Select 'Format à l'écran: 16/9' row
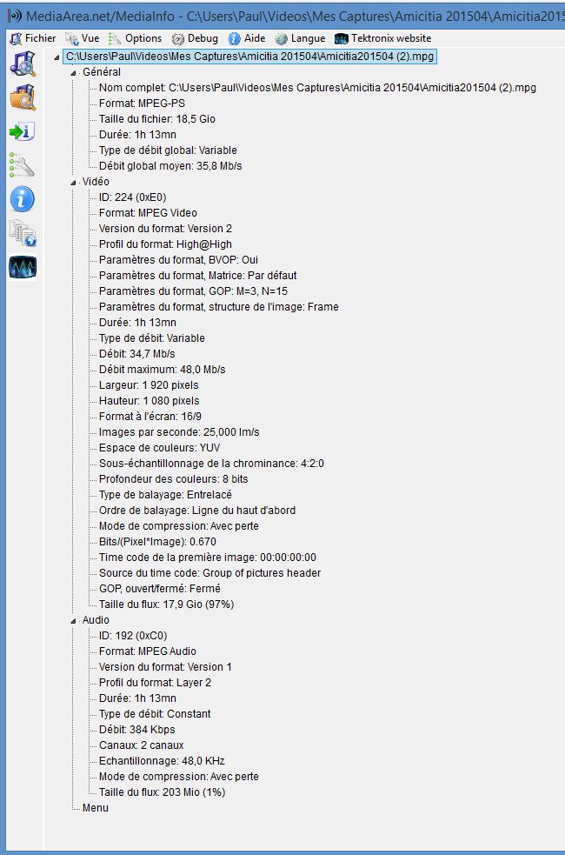The width and height of the screenshot is (565, 855). point(150,417)
